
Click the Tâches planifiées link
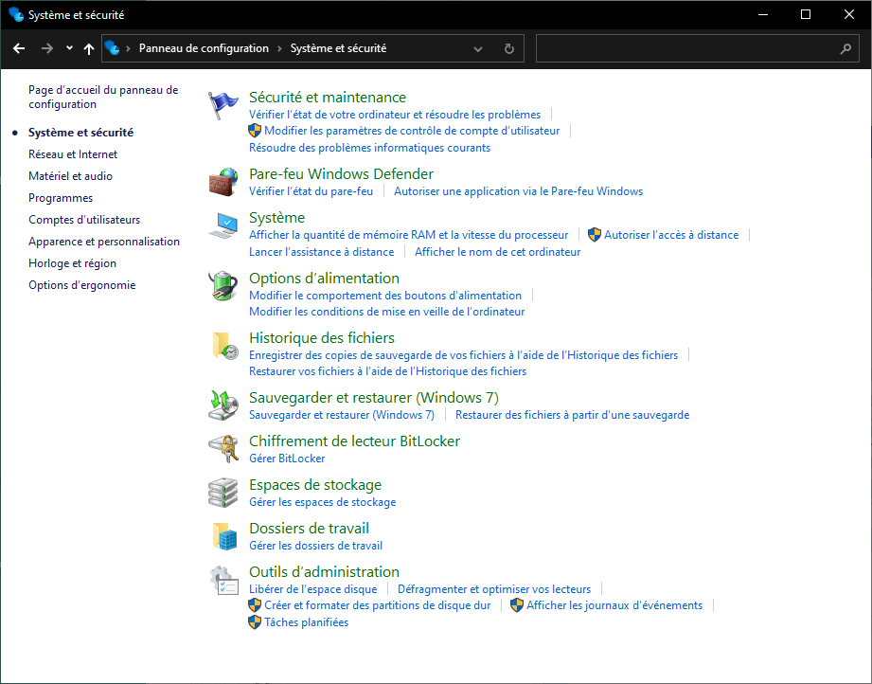(307, 622)
